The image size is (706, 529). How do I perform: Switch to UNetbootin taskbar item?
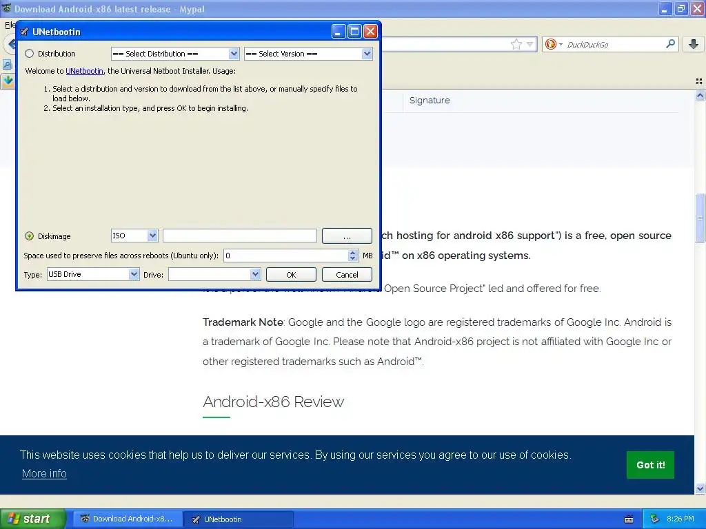pos(238,519)
